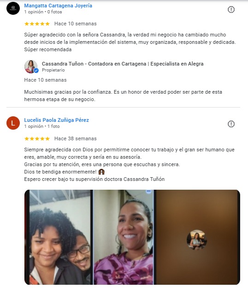Image resolution: width=248 pixels, height=288 pixels.
Task: Click the 'Hace 38 semanas' timestamp
Action: [x=76, y=138]
